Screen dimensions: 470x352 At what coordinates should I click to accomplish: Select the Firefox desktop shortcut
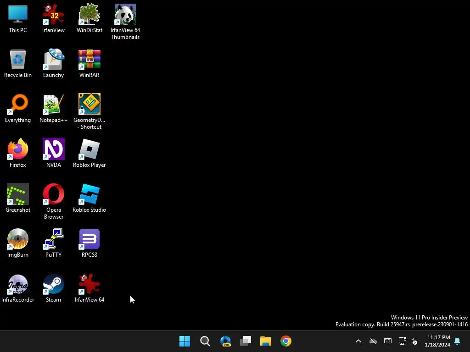coord(18,153)
